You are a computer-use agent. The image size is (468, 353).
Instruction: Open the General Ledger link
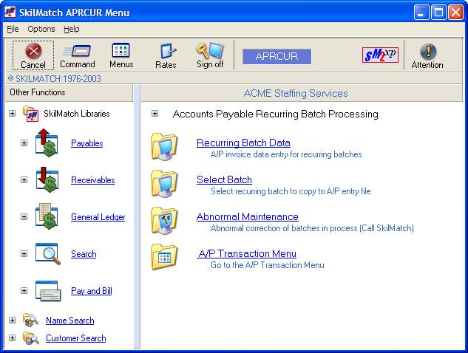98,217
